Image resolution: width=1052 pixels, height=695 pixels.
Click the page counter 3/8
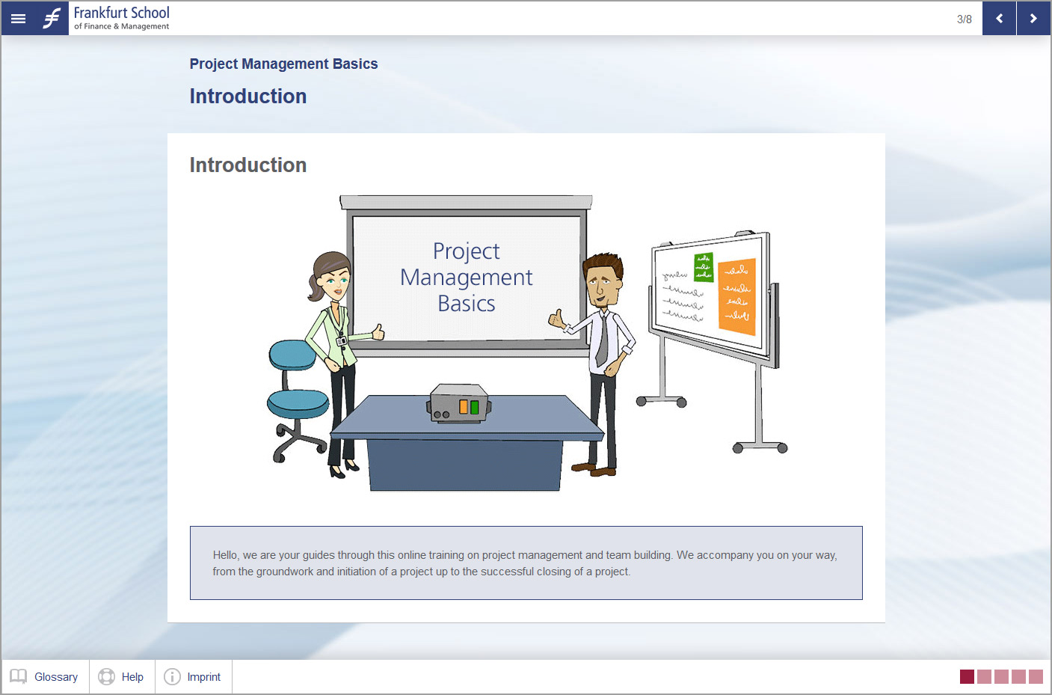point(965,19)
